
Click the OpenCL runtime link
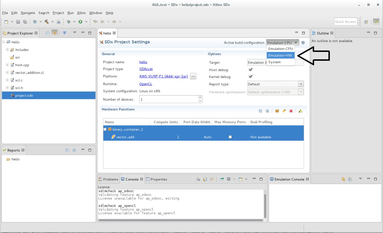coord(146,84)
